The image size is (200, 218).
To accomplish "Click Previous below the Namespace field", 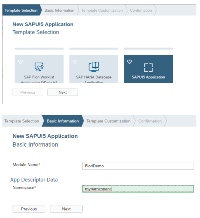I will pyautogui.click(x=29, y=209).
